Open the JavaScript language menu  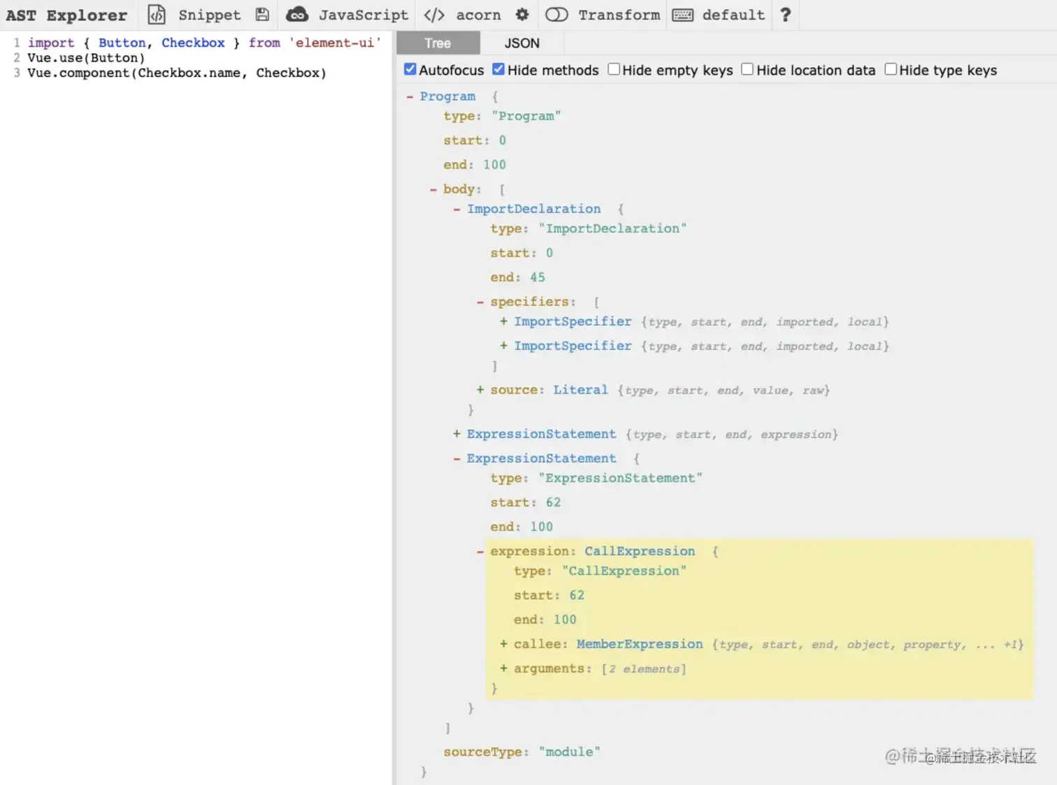click(x=364, y=15)
